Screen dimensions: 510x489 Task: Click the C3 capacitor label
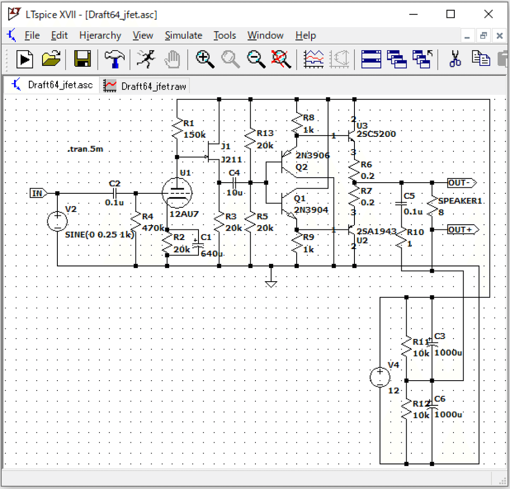(440, 336)
